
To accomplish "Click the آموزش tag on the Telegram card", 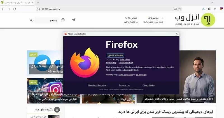I will (33, 54).
